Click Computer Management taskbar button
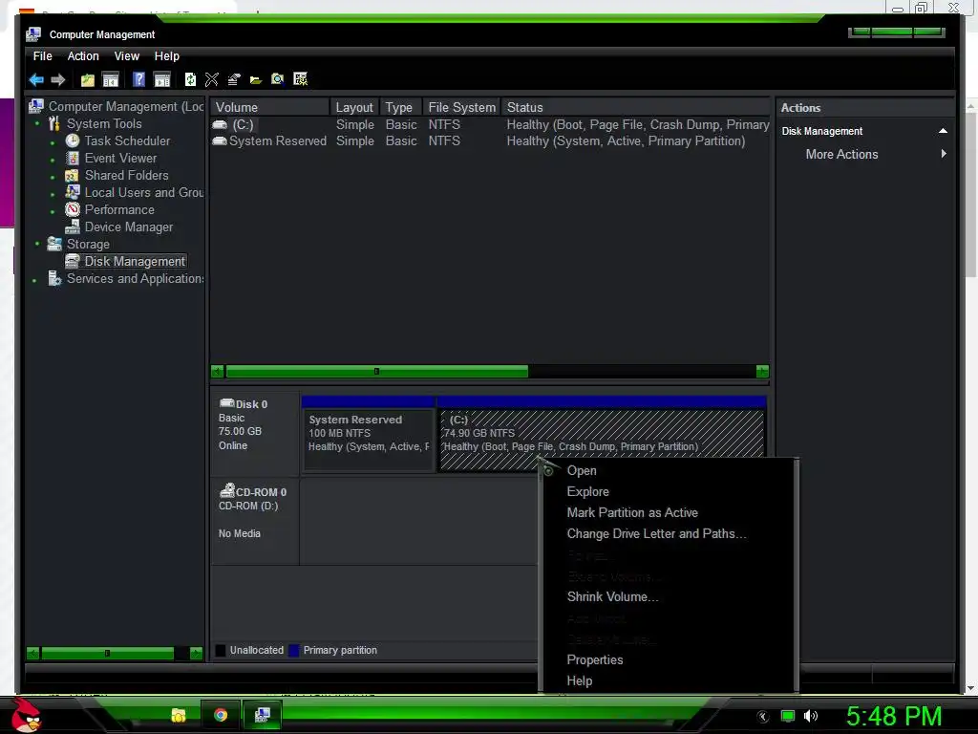 tap(262, 715)
